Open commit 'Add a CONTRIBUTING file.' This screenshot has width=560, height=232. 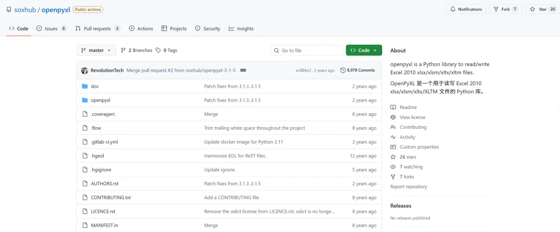232,198
